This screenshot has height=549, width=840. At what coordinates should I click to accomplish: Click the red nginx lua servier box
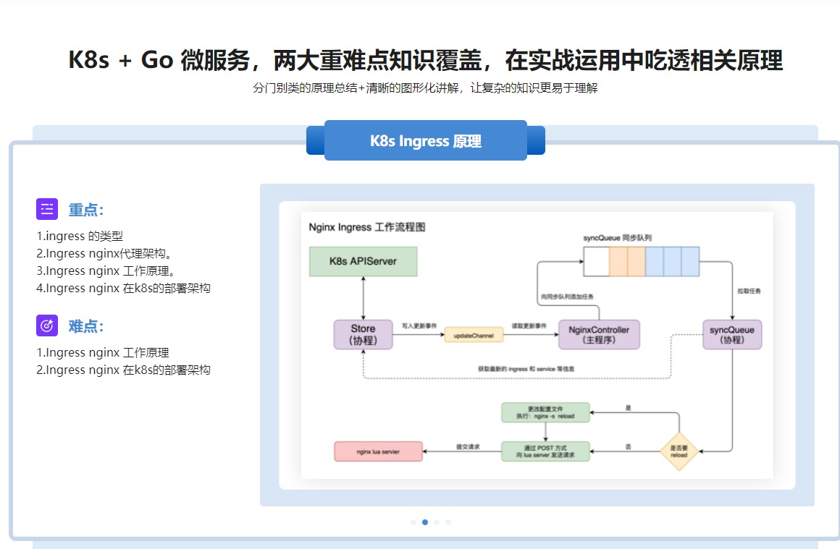click(x=377, y=451)
